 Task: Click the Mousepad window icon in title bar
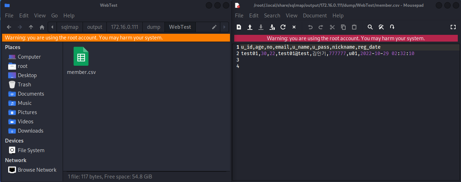point(237,5)
